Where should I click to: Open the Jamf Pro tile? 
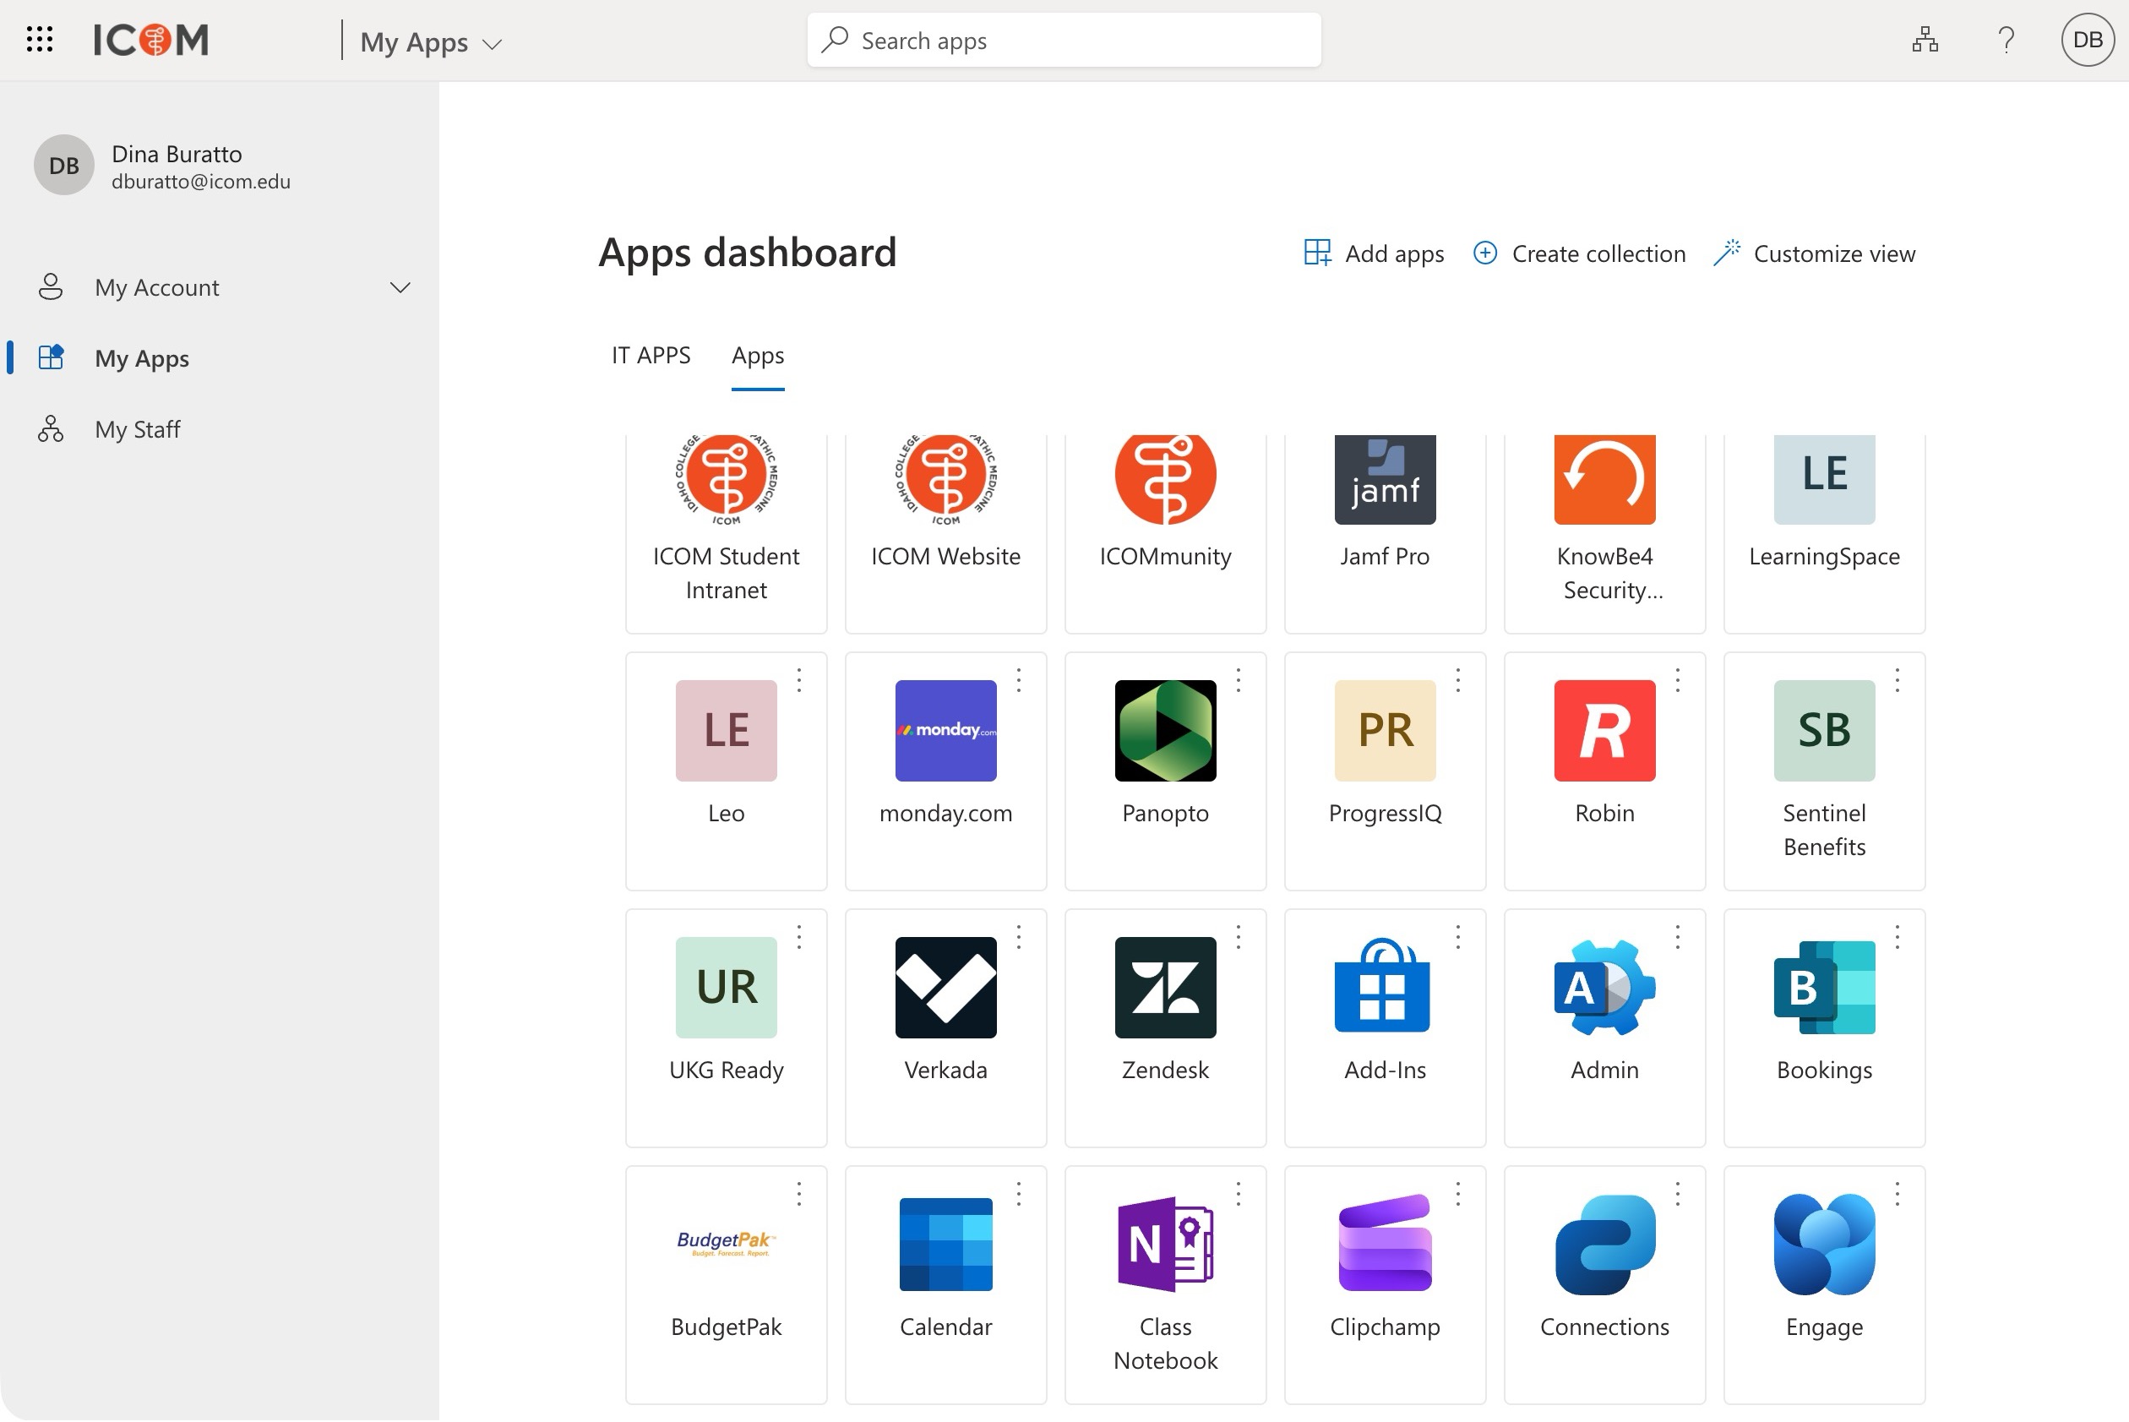pyautogui.click(x=1385, y=480)
